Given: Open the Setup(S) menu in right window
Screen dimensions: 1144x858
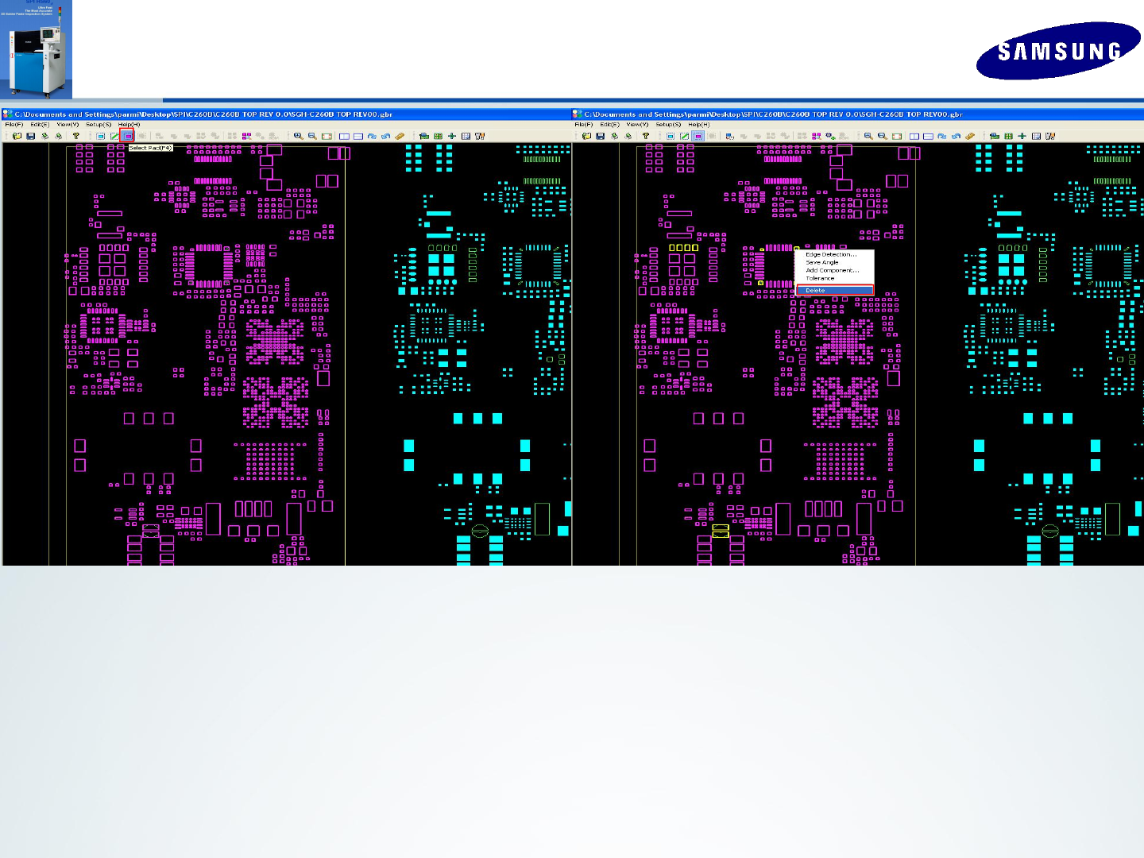Looking at the screenshot, I should (668, 125).
